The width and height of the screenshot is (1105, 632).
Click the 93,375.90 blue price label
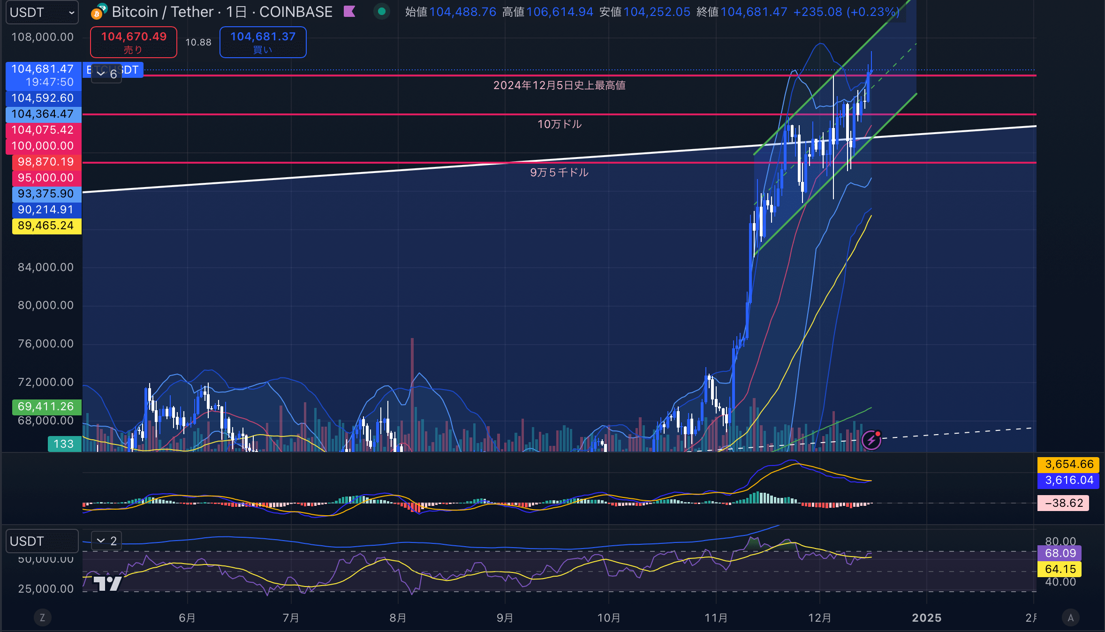tap(46, 194)
